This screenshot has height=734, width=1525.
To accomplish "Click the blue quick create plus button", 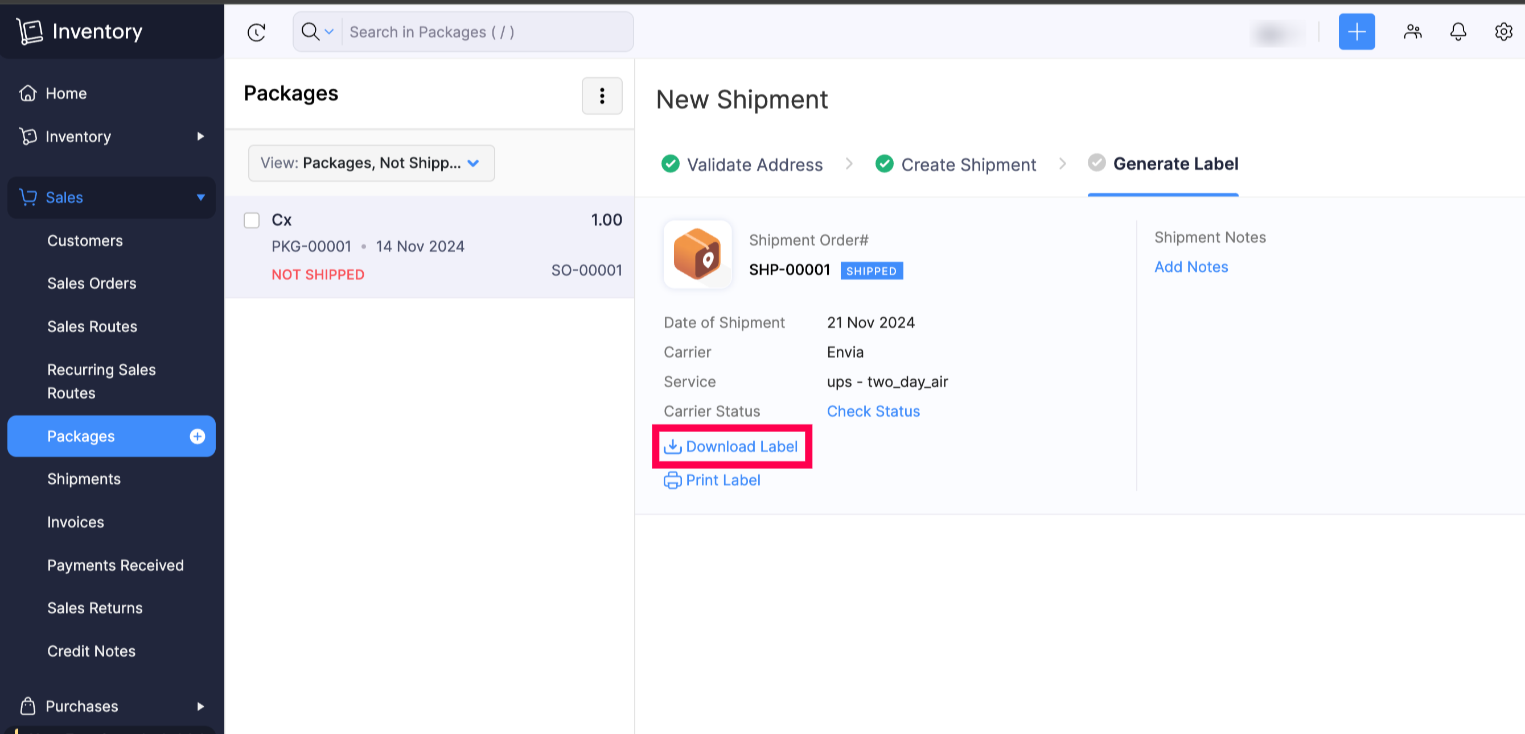I will (1357, 32).
